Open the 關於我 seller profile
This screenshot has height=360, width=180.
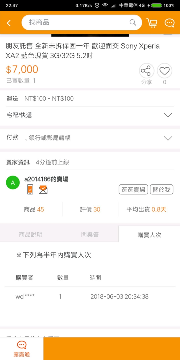(161, 190)
